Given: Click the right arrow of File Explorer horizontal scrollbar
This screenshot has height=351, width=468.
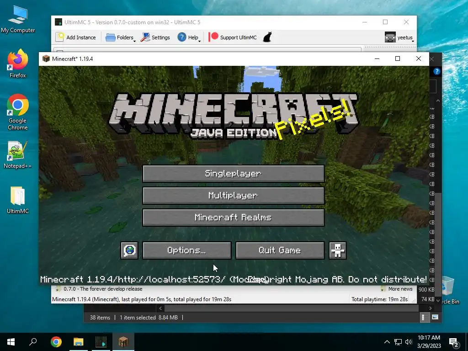Looking at the screenshot, I should pos(431,308).
